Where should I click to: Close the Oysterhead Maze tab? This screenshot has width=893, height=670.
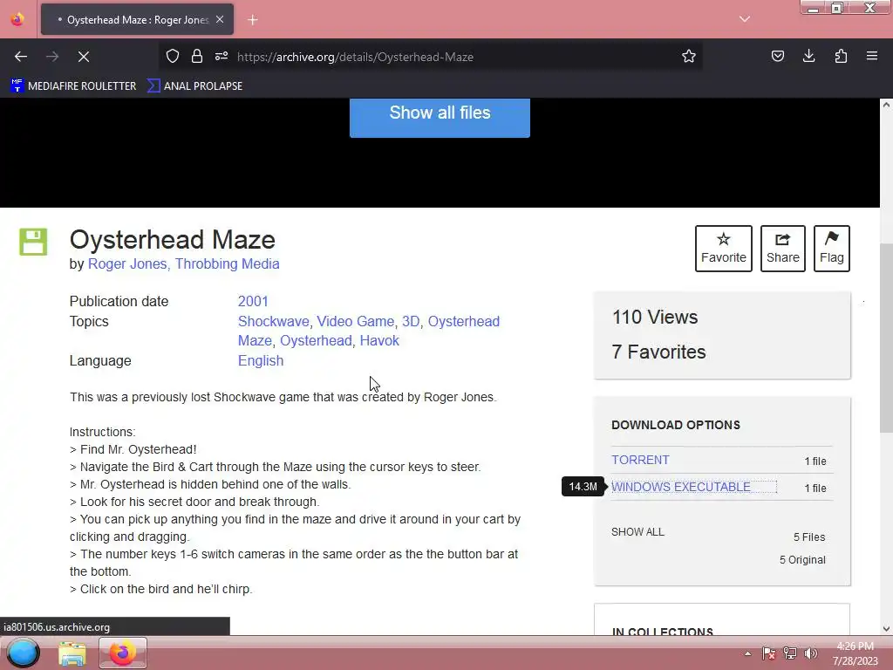[x=220, y=19]
